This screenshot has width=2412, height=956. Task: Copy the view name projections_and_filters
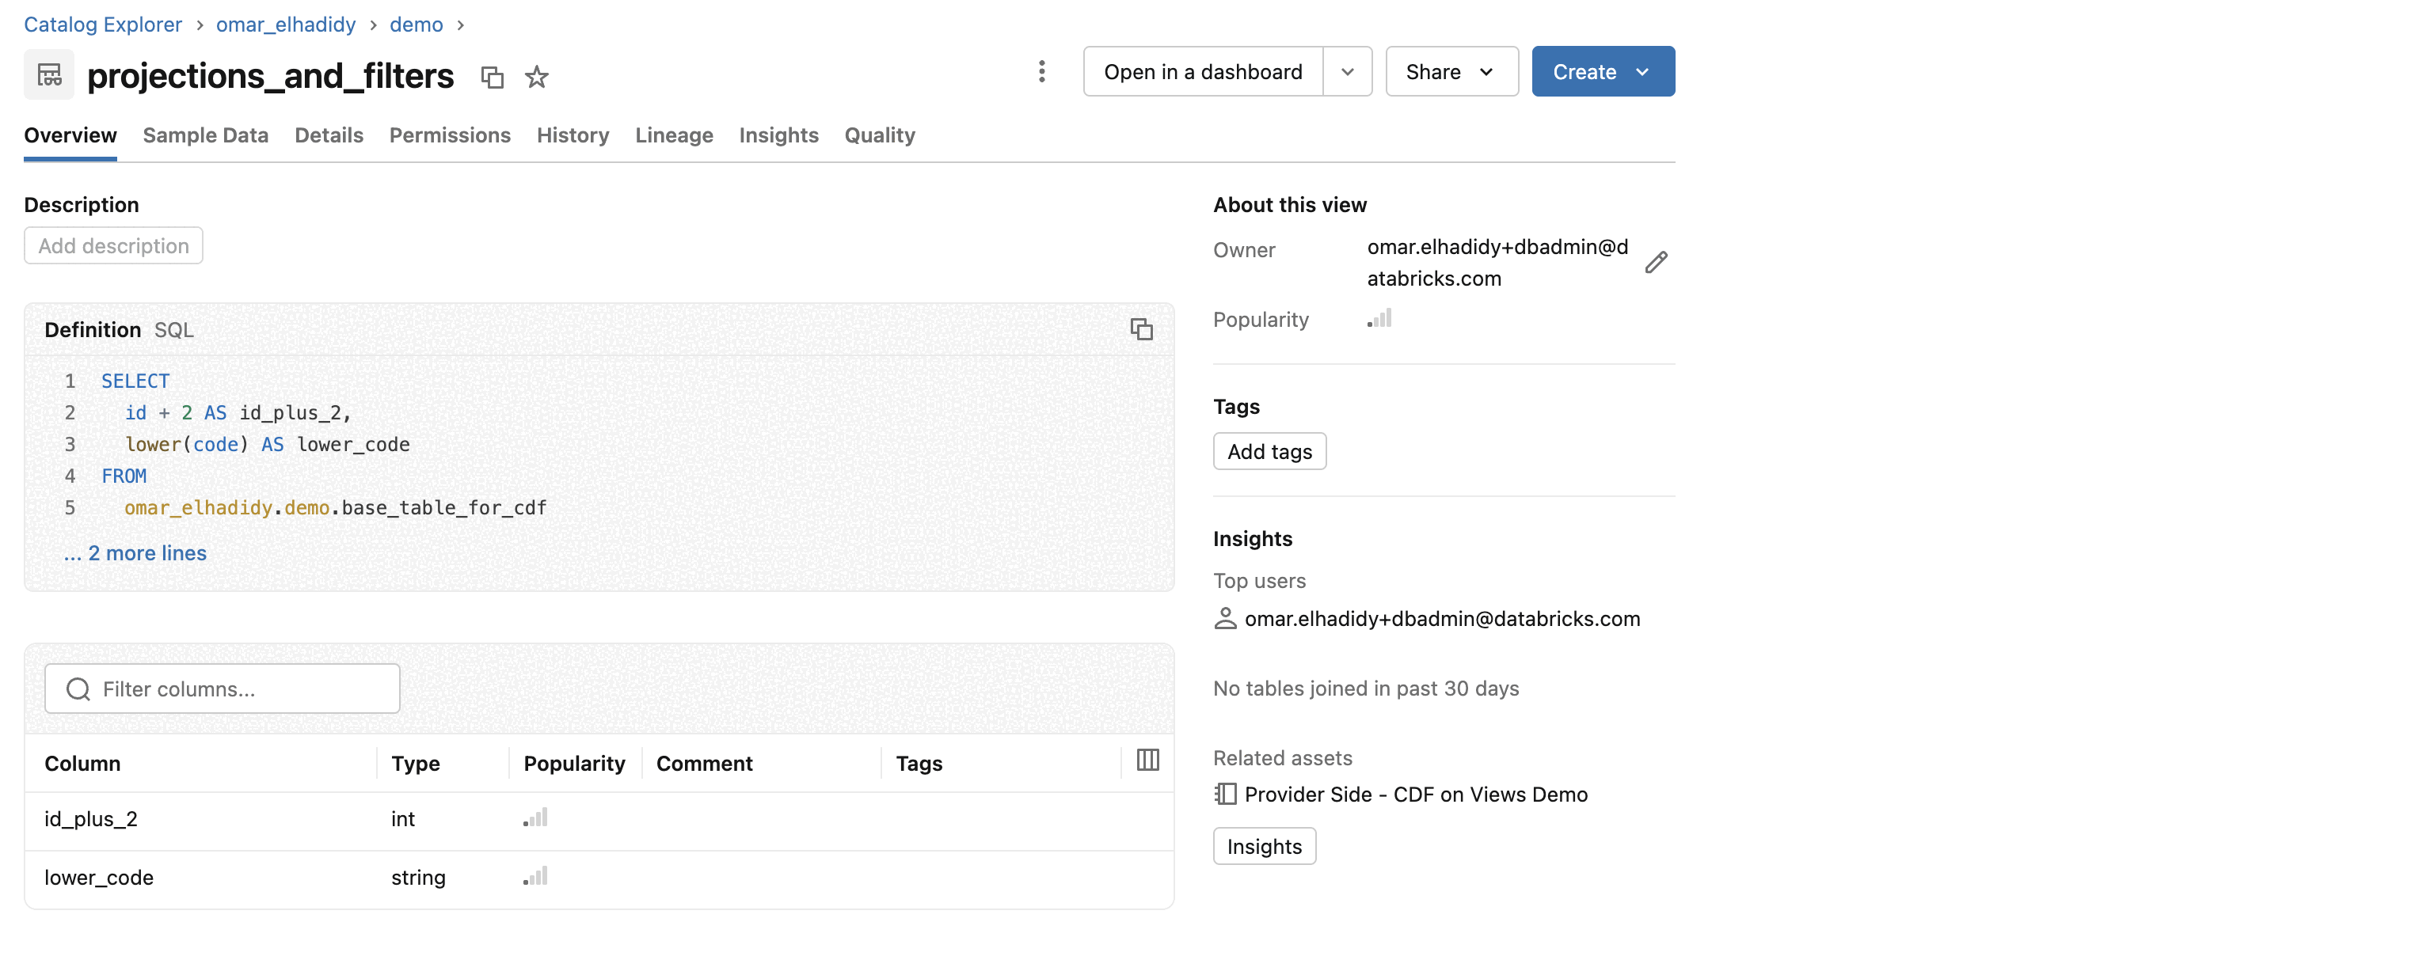click(x=492, y=77)
